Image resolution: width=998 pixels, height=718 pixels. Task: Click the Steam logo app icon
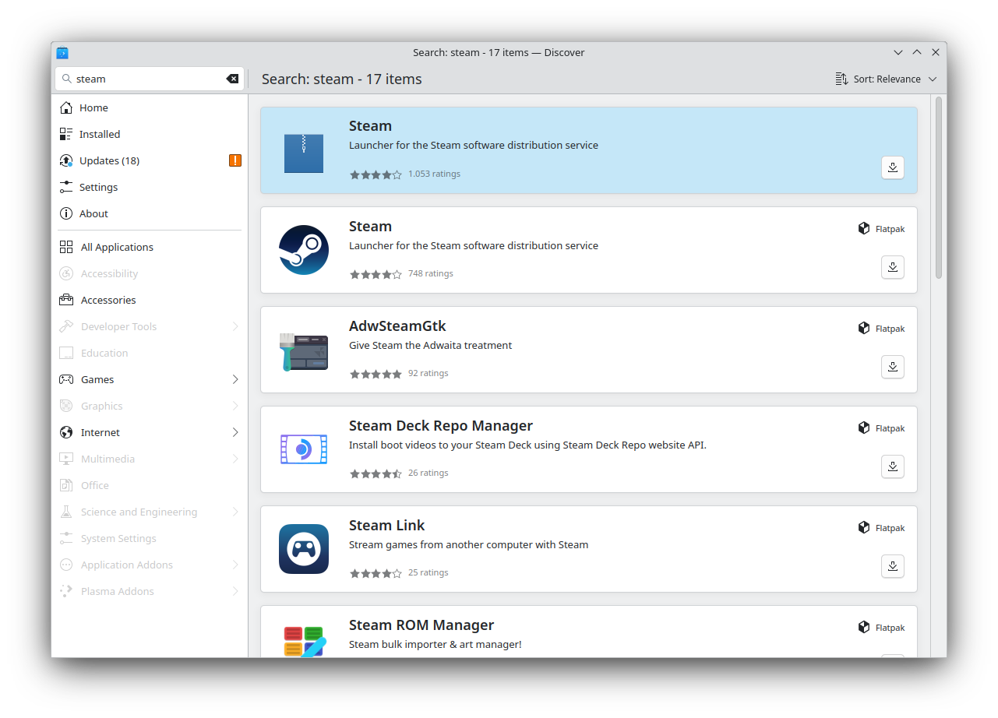point(304,250)
